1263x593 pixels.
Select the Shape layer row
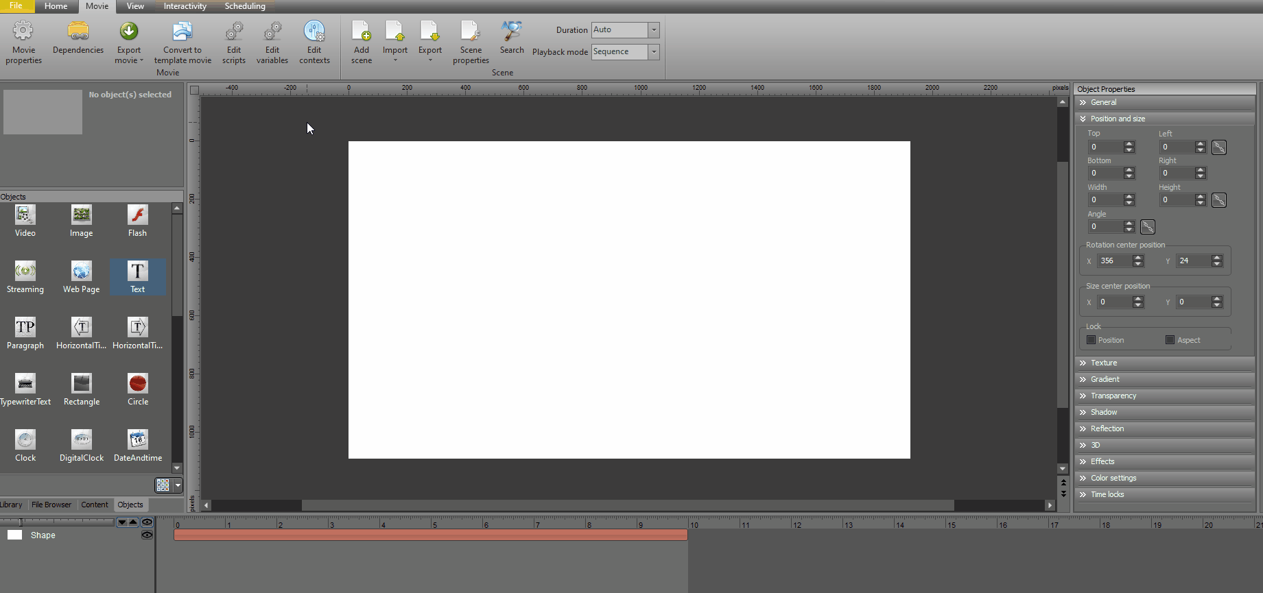[x=77, y=535]
